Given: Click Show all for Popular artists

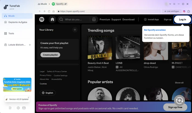Looking at the screenshot, I should pyautogui.click(x=179, y=83).
